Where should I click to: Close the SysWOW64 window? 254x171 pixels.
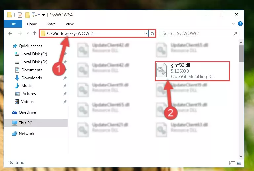pyautogui.click(x=236, y=15)
